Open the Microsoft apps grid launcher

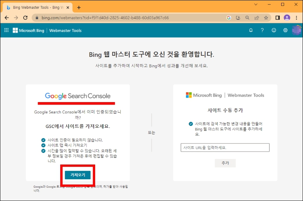(x=6, y=30)
